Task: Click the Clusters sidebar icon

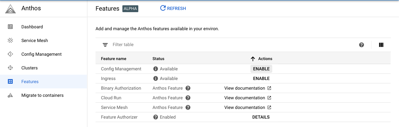Action: (x=10, y=68)
